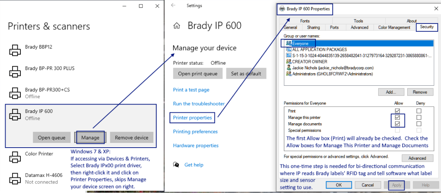Open the Tools tab
The image size is (441, 193).
coord(358,21)
